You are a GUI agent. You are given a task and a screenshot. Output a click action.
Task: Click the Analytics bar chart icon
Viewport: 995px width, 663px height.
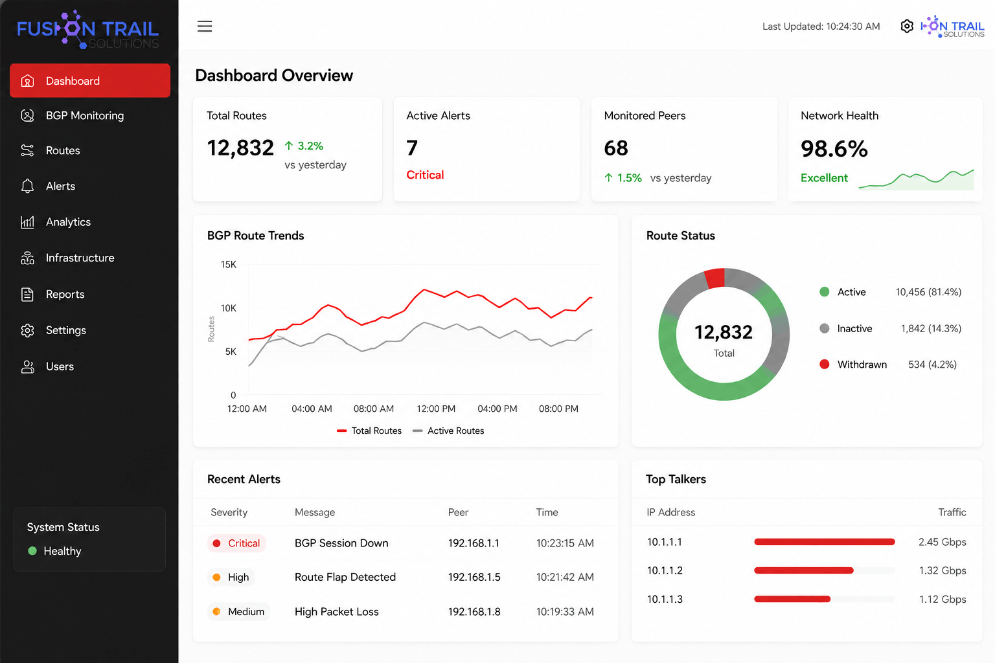27,222
